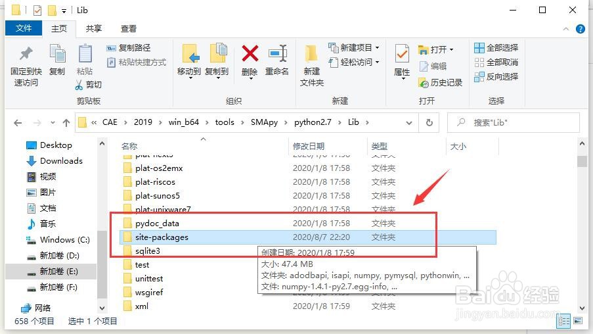Click Invert selection (反向选择)
593x334 pixels.
496,76
